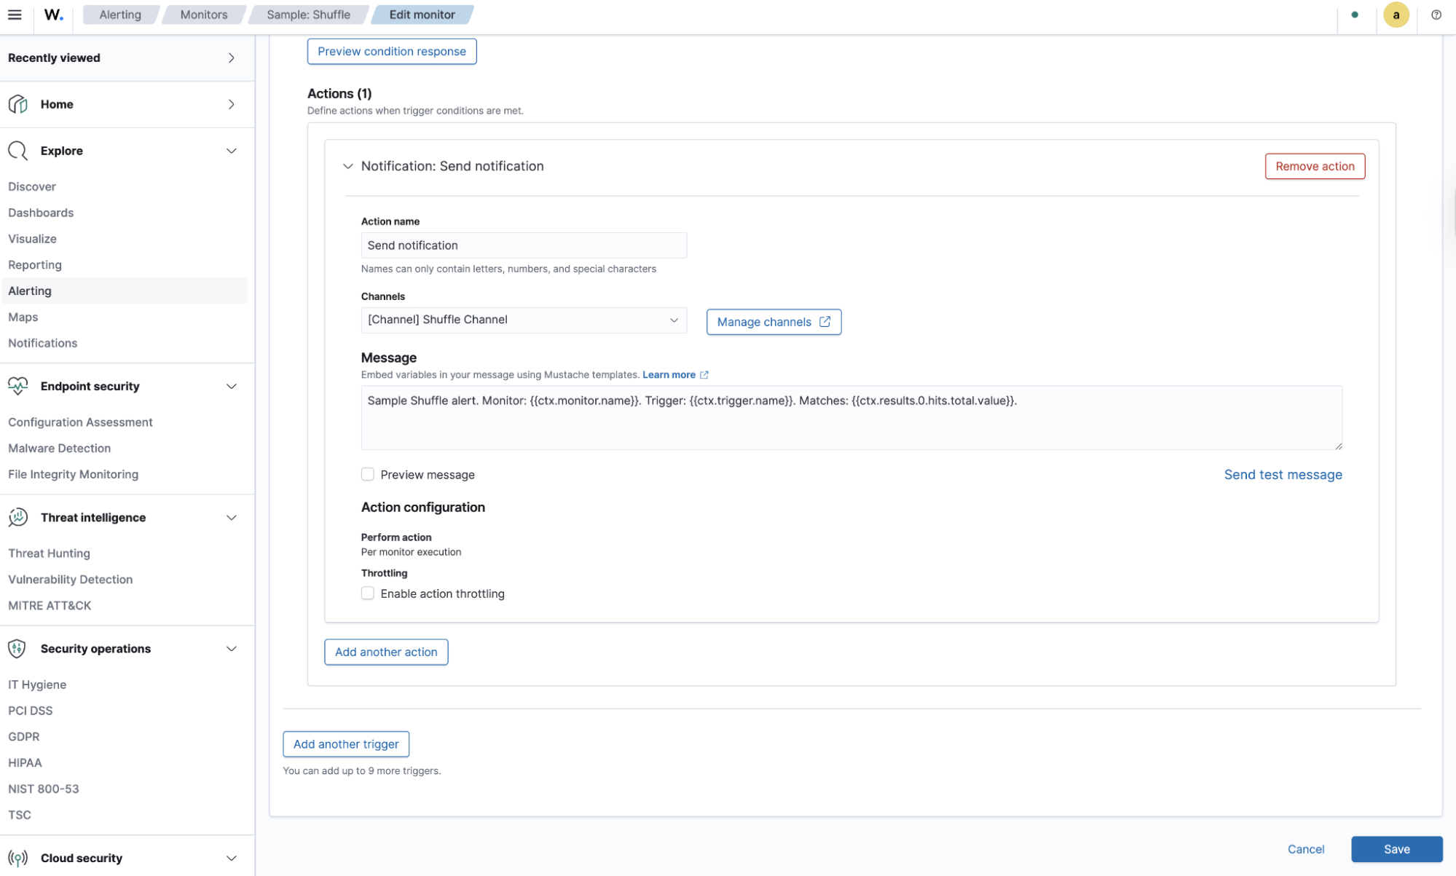This screenshot has width=1456, height=876.
Task: Open IT Hygiene
Action: [x=37, y=684]
